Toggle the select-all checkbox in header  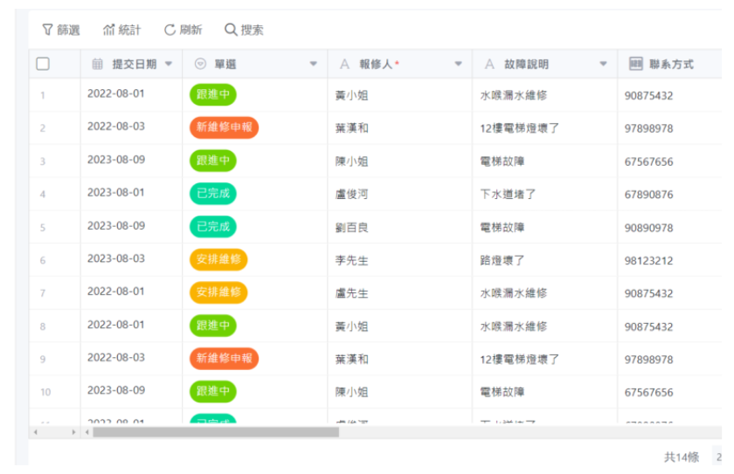[x=43, y=64]
